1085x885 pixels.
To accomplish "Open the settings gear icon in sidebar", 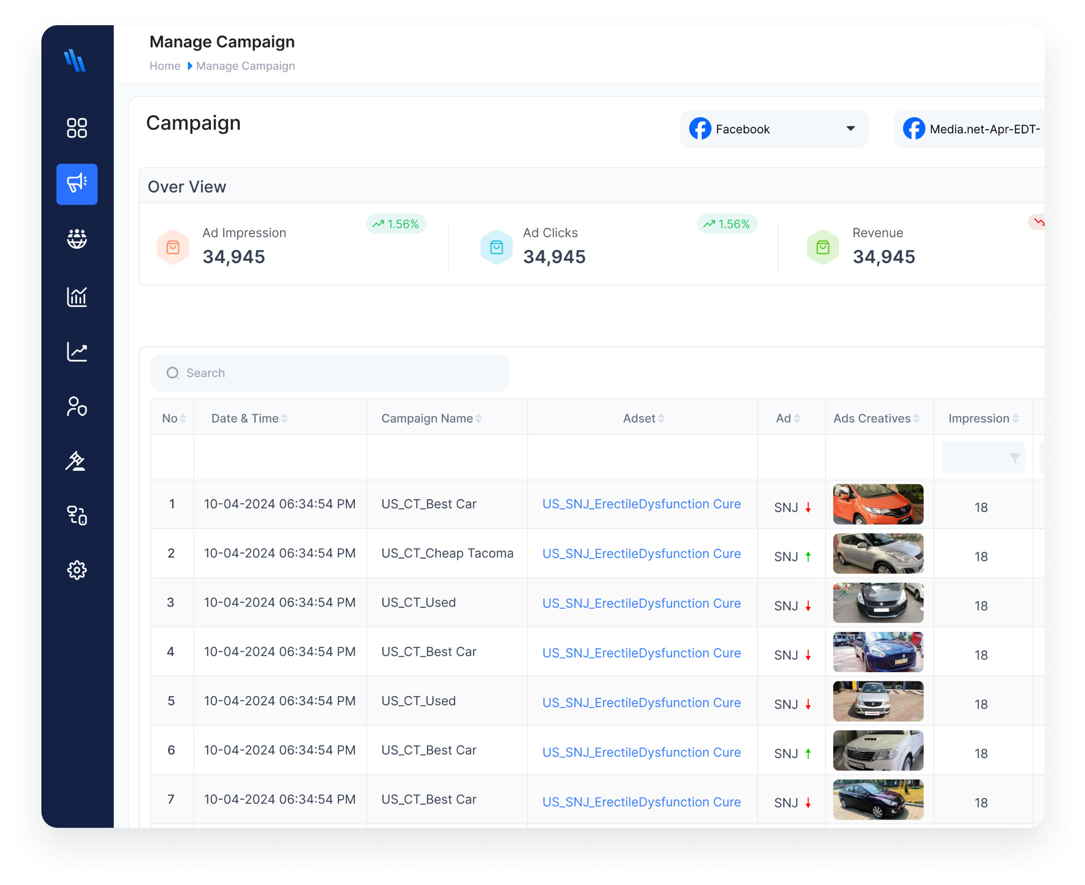I will click(77, 570).
